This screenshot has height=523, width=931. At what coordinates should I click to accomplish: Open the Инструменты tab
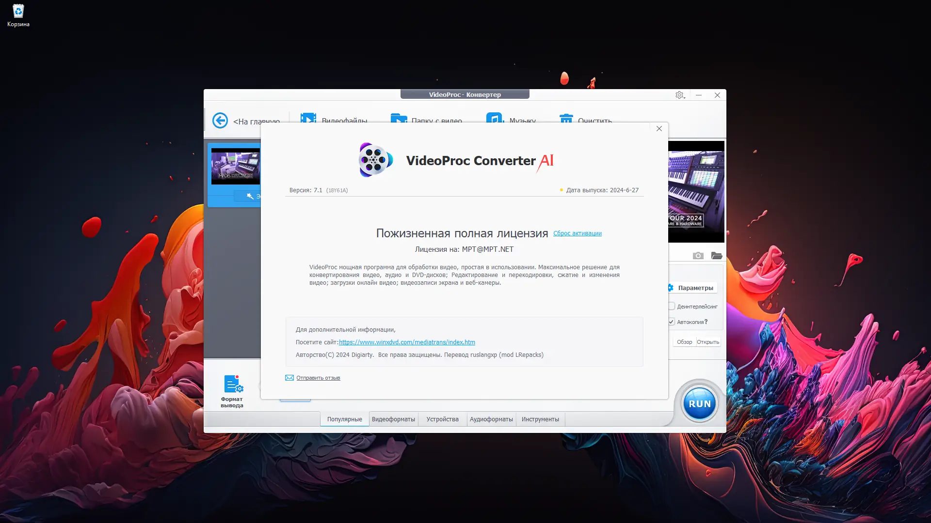(x=540, y=419)
